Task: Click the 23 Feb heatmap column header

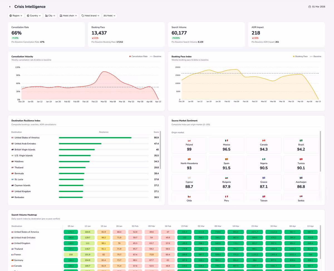Action: tap(184, 226)
